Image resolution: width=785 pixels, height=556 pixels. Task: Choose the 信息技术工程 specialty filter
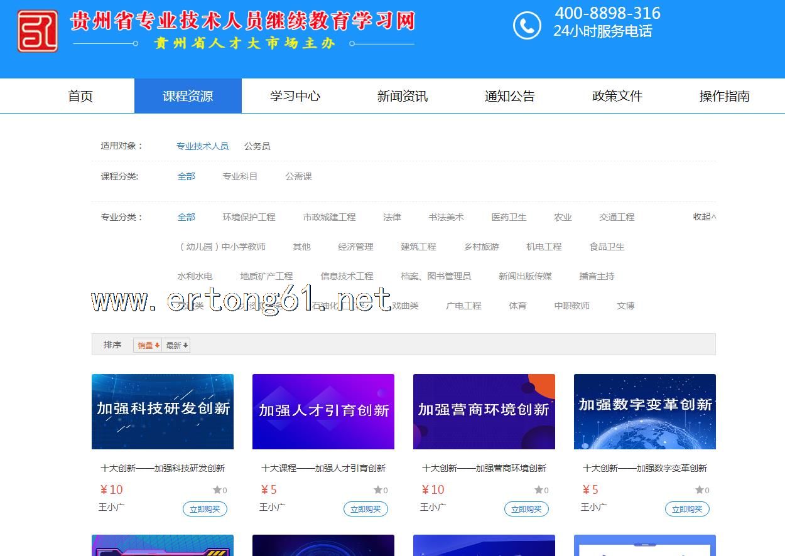347,276
